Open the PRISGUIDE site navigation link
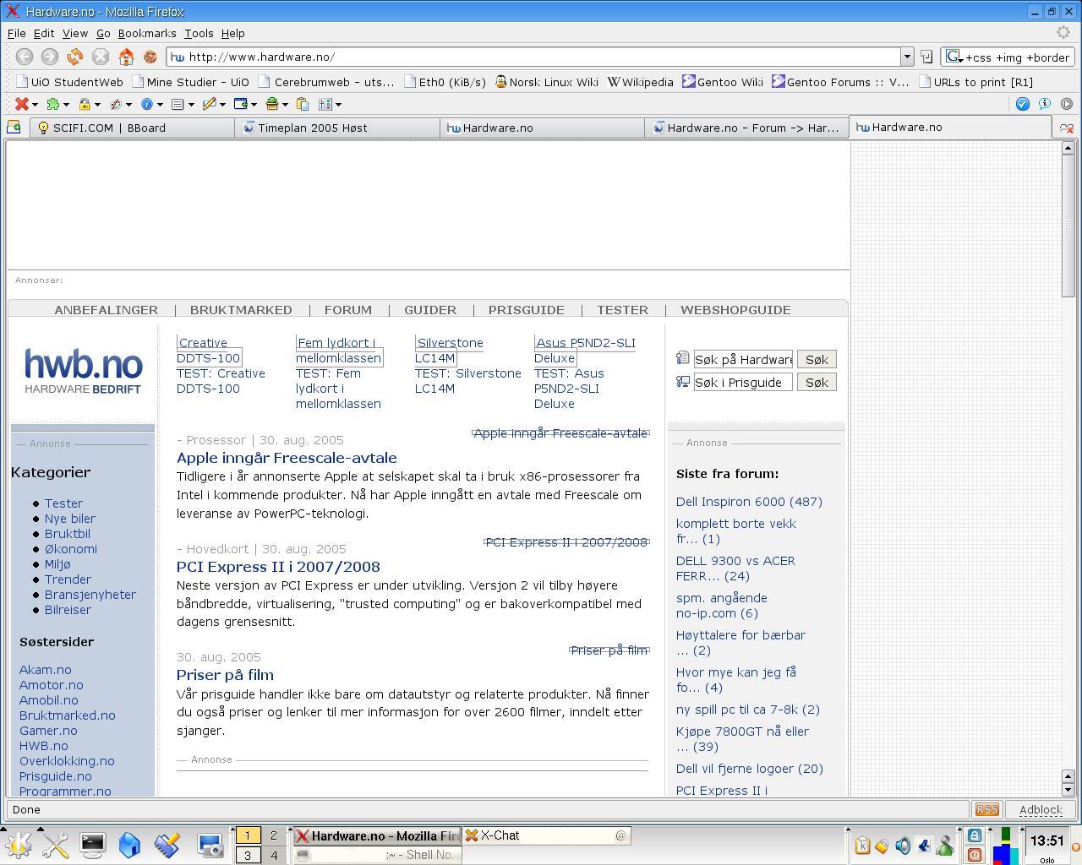Image resolution: width=1082 pixels, height=865 pixels. tap(526, 310)
